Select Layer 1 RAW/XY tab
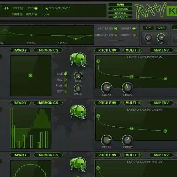The width and height of the screenshot is (177, 177). 20,50
